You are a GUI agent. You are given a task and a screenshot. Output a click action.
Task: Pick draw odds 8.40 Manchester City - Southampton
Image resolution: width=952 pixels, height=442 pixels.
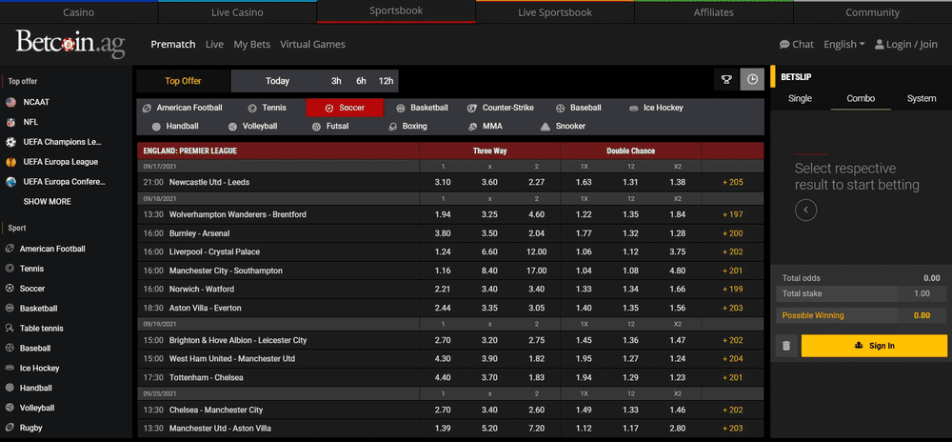490,271
